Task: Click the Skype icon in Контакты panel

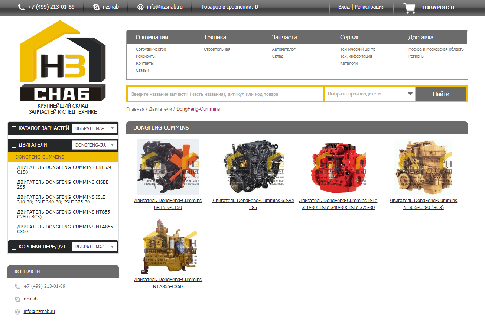Action: (x=17, y=299)
